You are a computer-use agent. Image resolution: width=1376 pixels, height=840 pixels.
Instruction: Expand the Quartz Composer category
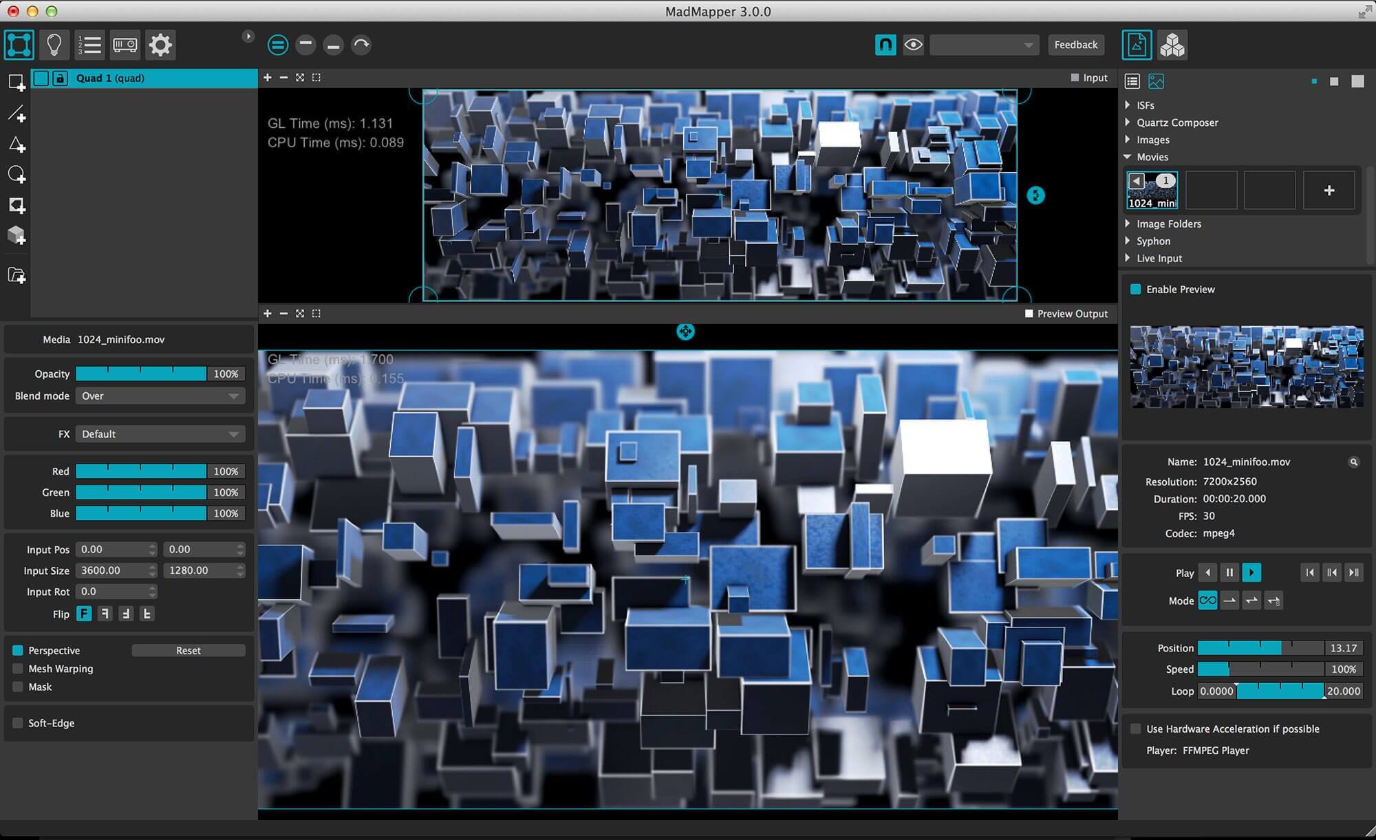[x=1128, y=122]
